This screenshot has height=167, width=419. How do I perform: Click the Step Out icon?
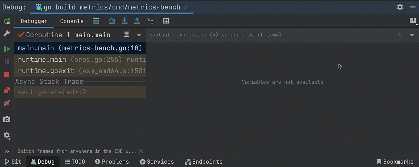(x=137, y=21)
